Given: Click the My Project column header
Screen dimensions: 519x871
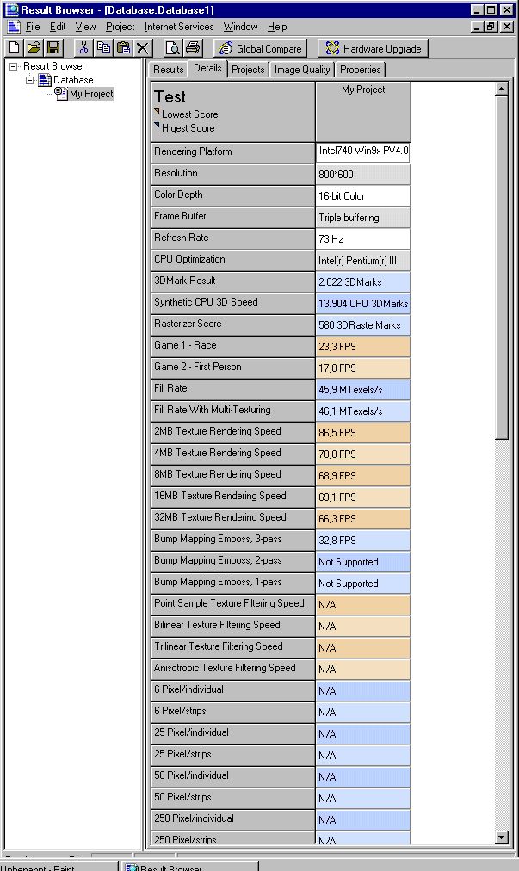Looking at the screenshot, I should coord(363,112).
